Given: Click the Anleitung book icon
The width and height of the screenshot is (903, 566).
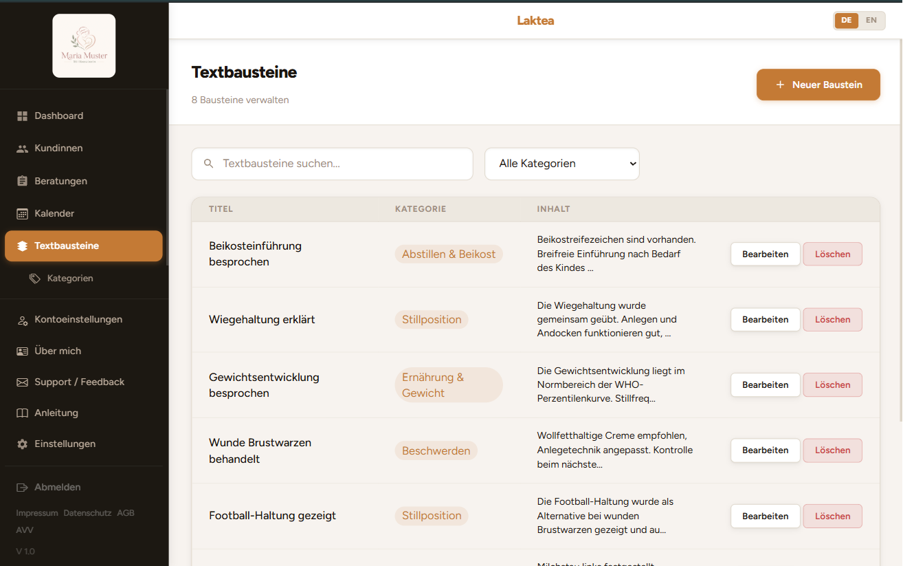Looking at the screenshot, I should [x=22, y=413].
